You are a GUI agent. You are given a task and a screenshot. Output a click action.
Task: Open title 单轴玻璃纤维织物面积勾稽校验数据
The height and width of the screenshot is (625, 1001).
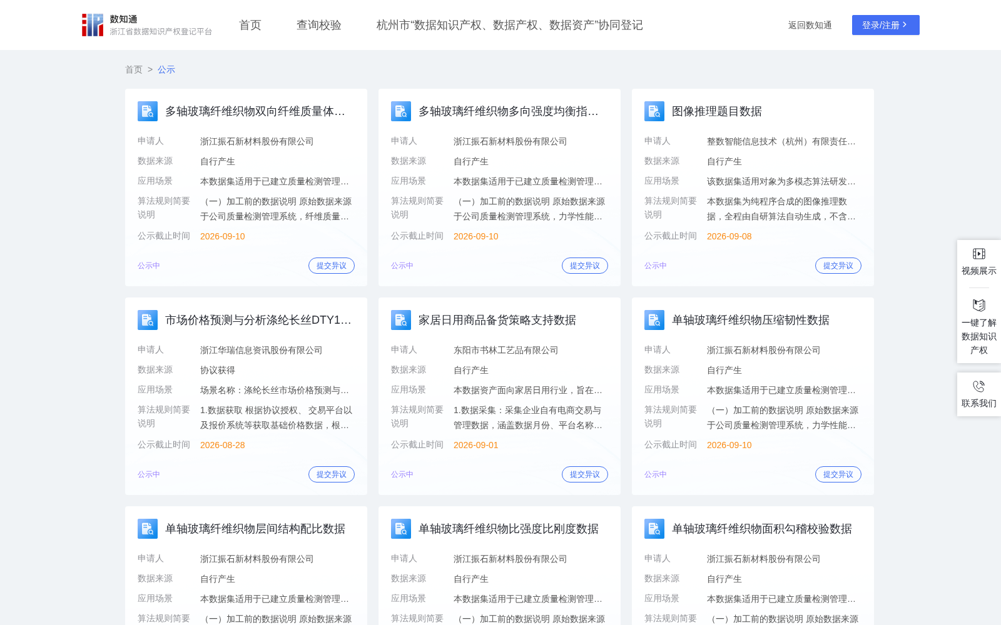click(762, 529)
